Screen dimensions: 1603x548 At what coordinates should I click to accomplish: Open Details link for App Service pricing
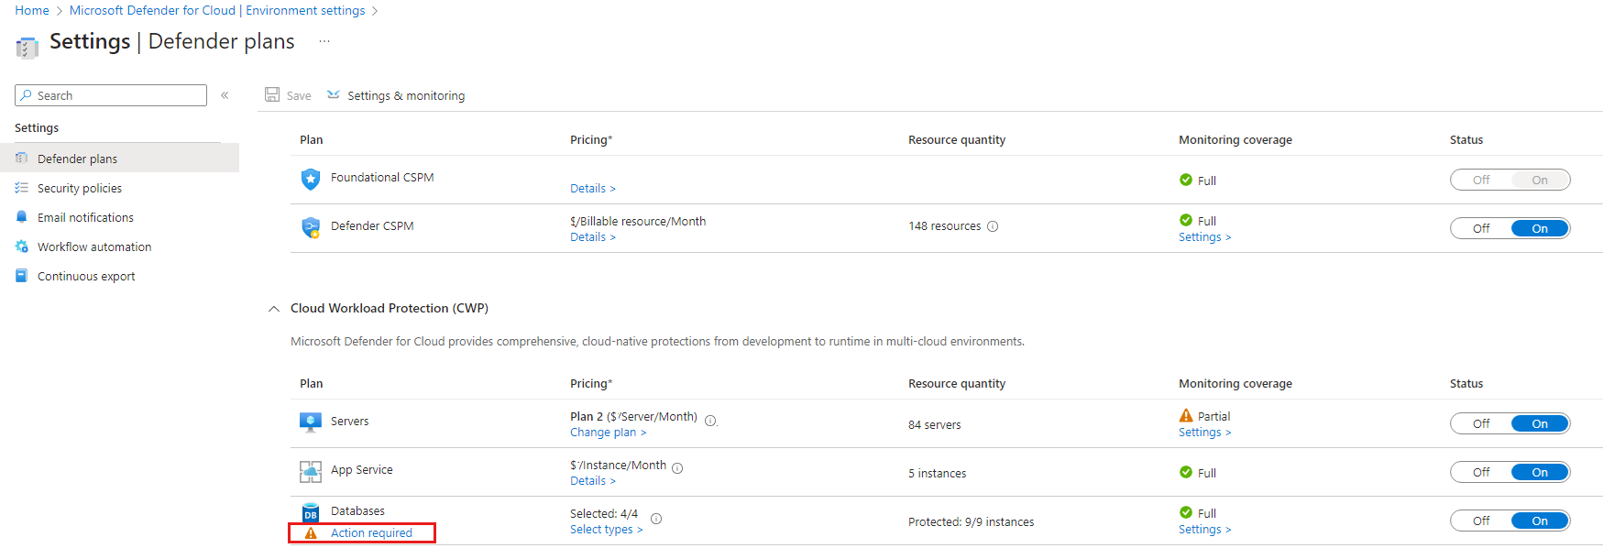pos(593,480)
